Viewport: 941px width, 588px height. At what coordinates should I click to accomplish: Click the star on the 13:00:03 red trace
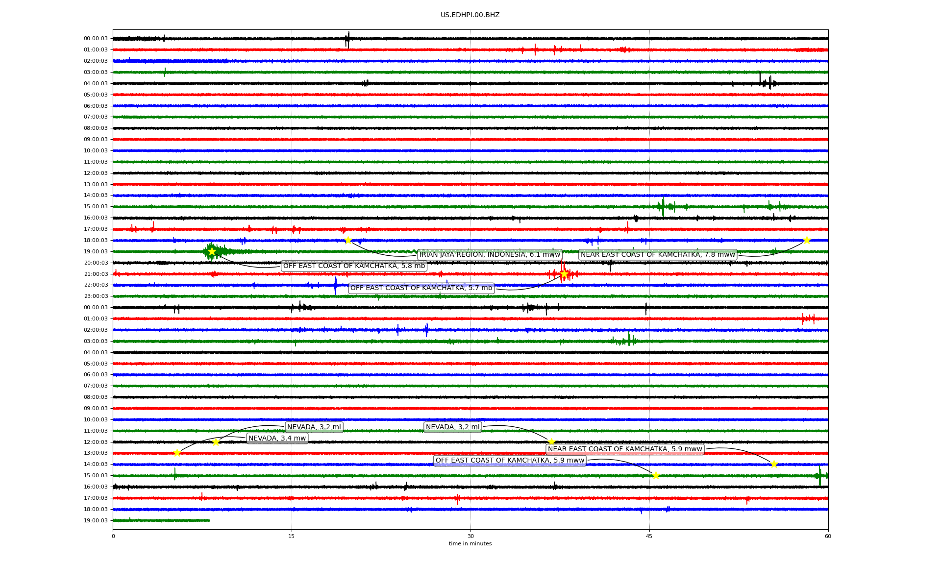[177, 453]
